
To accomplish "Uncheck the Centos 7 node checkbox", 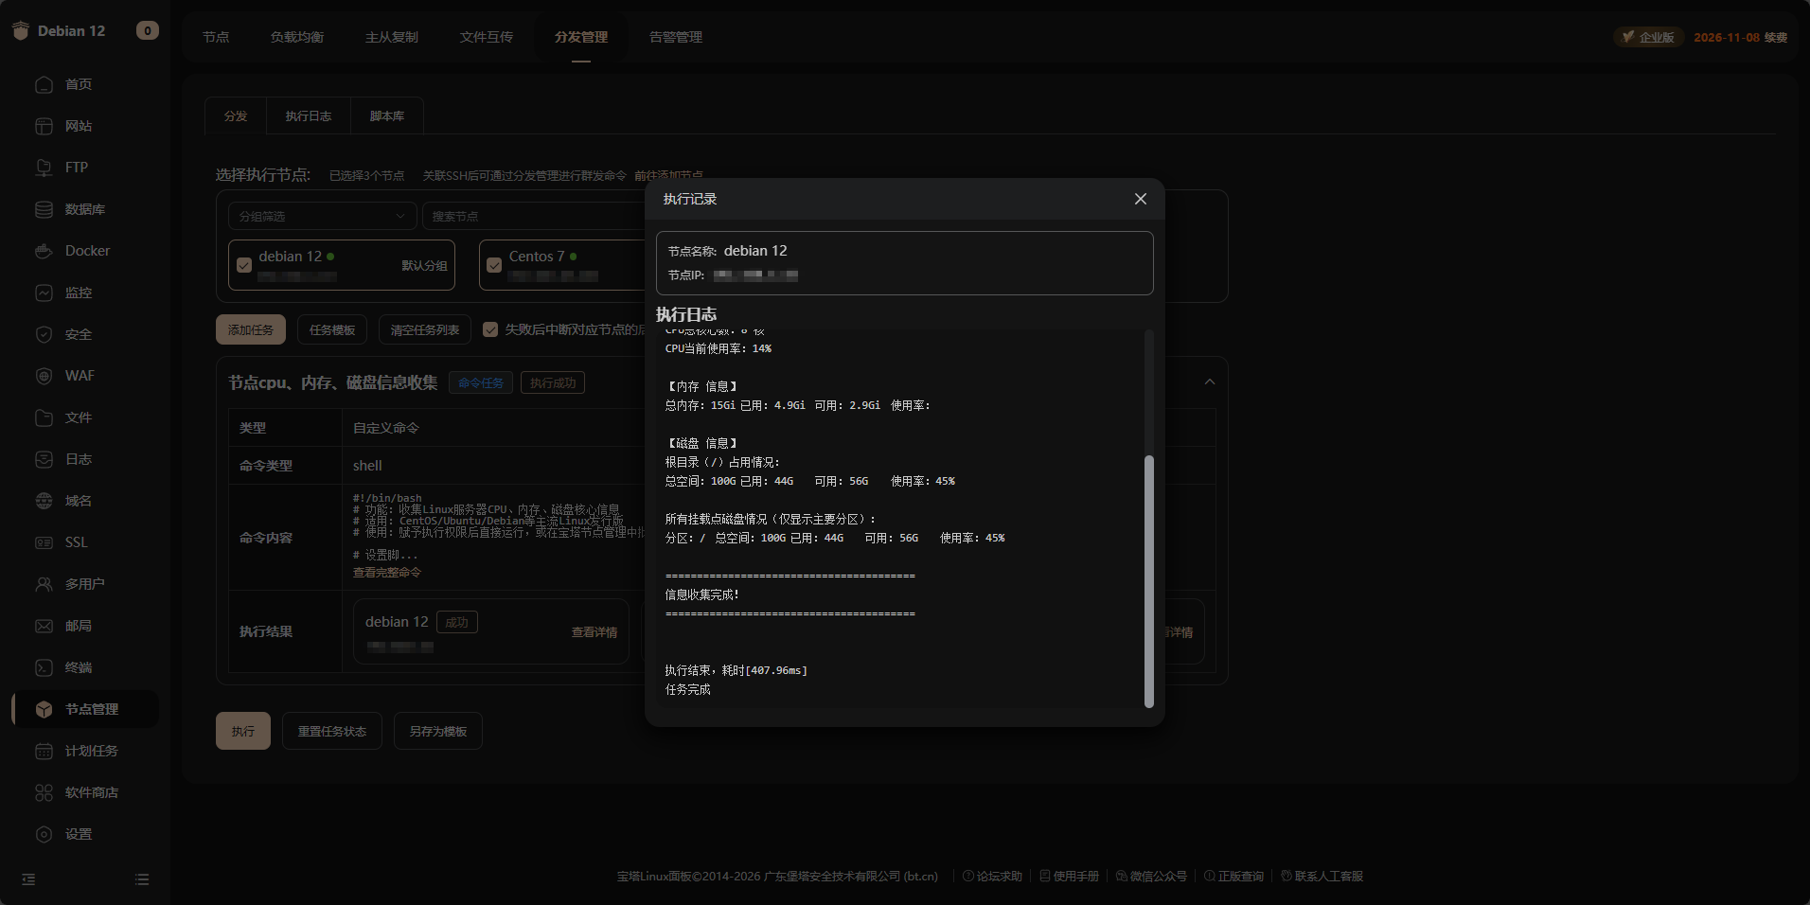I will 494,265.
